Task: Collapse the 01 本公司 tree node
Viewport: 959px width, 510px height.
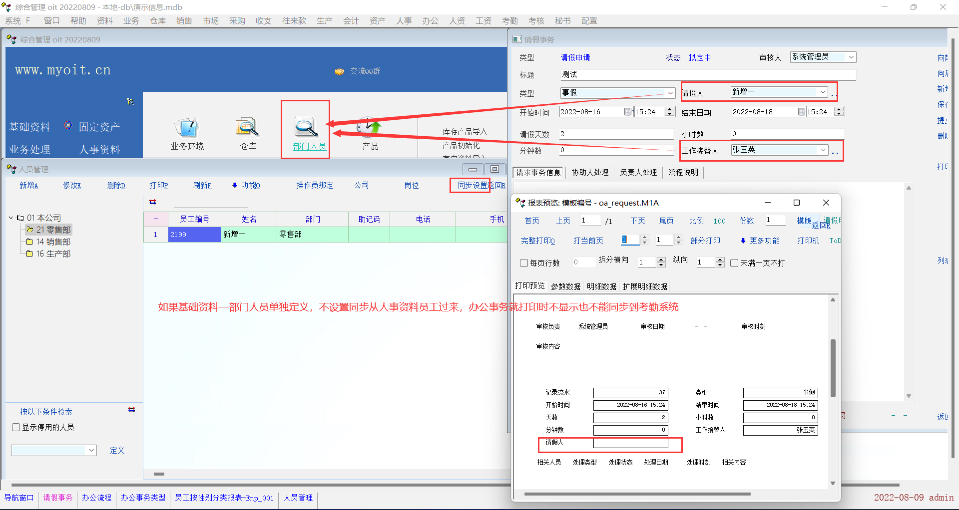Action: click(x=11, y=218)
